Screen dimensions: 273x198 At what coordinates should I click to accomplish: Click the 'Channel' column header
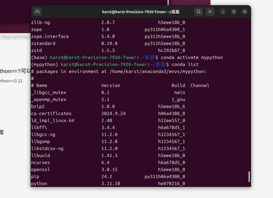coord(200,86)
